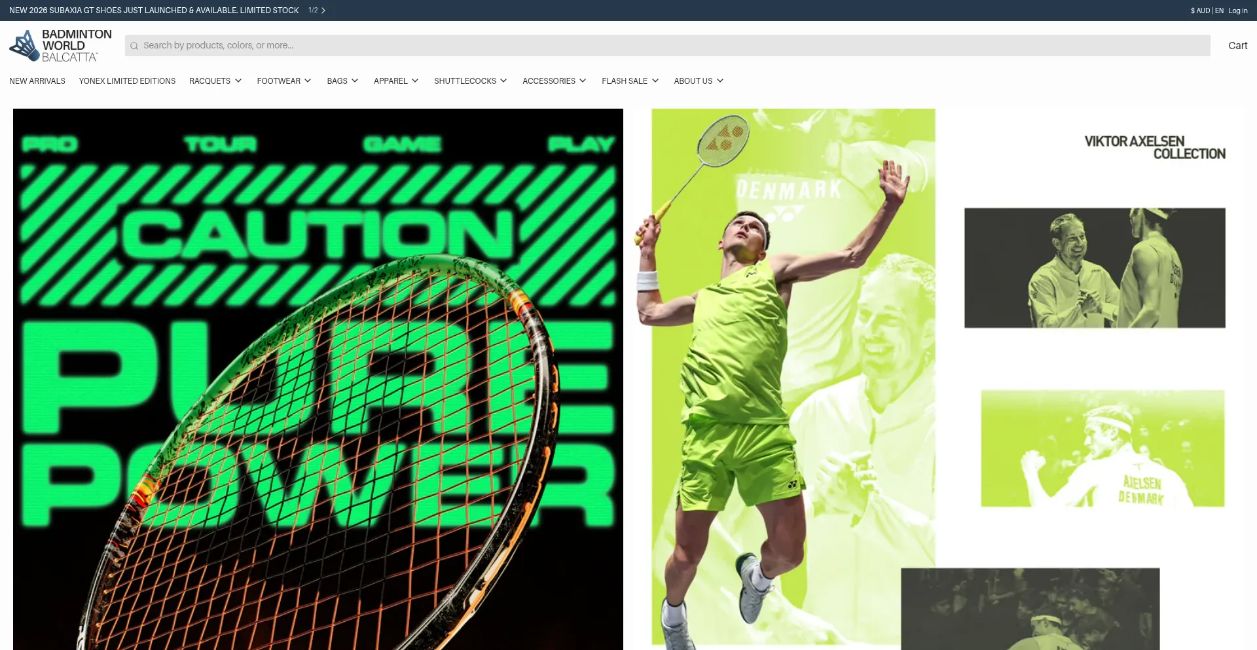Open Yonex Limited Editions page
The image size is (1257, 650).
(127, 81)
